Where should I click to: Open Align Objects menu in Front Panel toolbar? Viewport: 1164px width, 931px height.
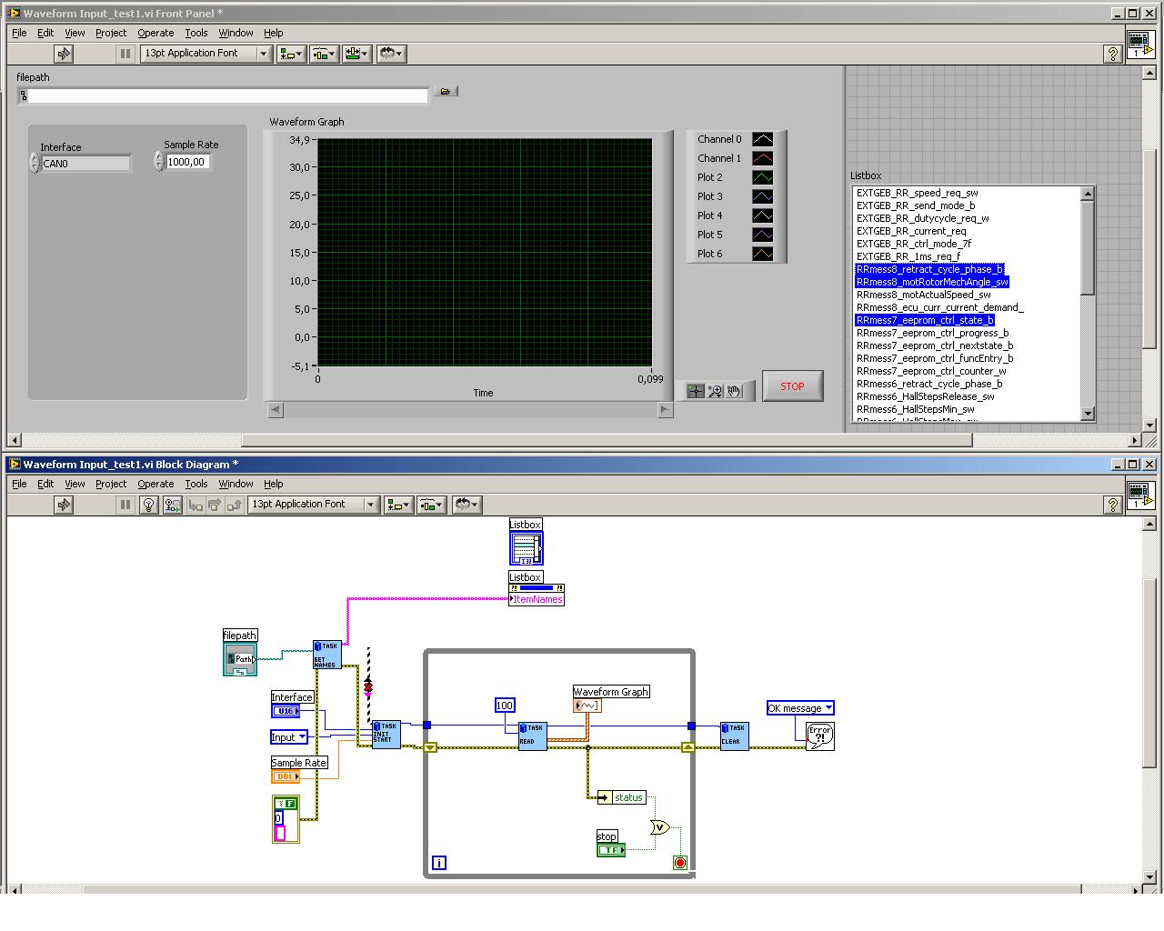[291, 54]
